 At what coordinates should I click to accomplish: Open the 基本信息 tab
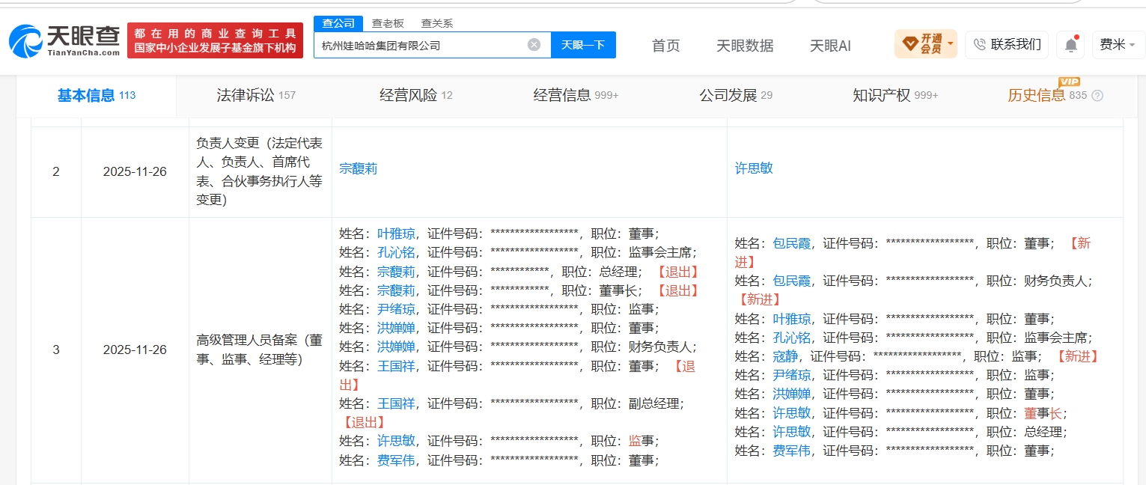coord(96,95)
